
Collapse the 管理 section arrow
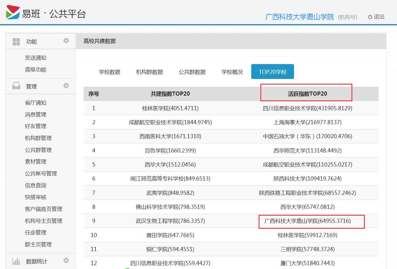click(x=66, y=85)
